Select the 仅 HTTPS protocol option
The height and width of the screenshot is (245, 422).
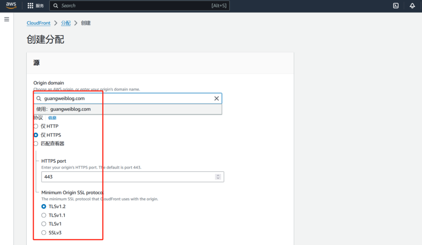click(36, 135)
